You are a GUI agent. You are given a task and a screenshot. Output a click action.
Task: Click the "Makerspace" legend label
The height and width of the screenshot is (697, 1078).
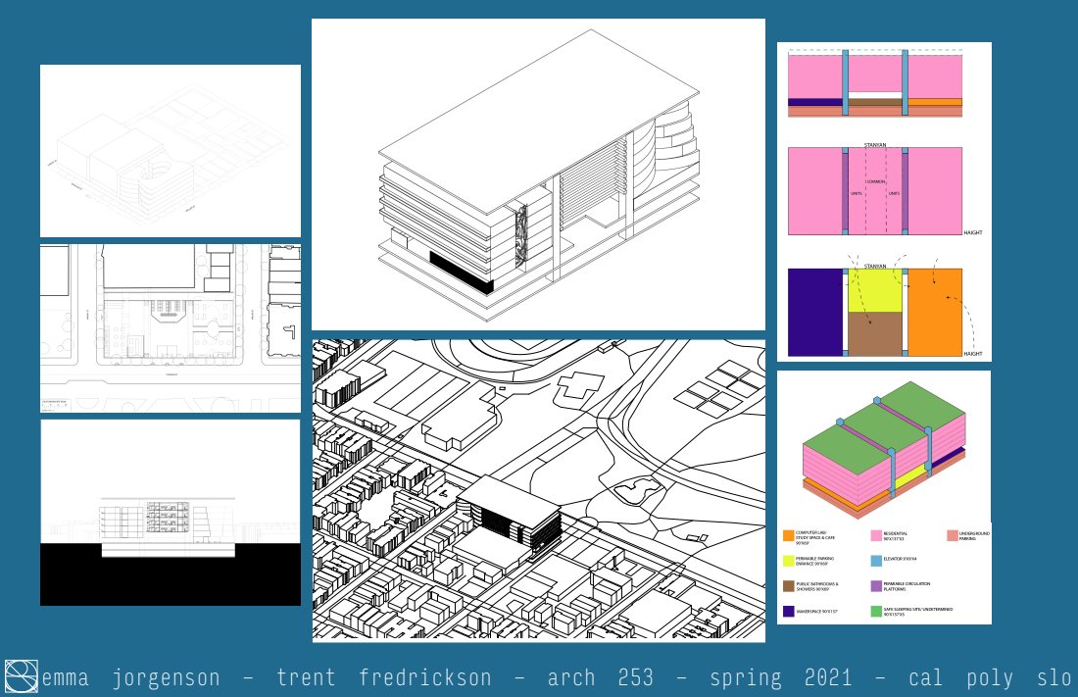816,611
